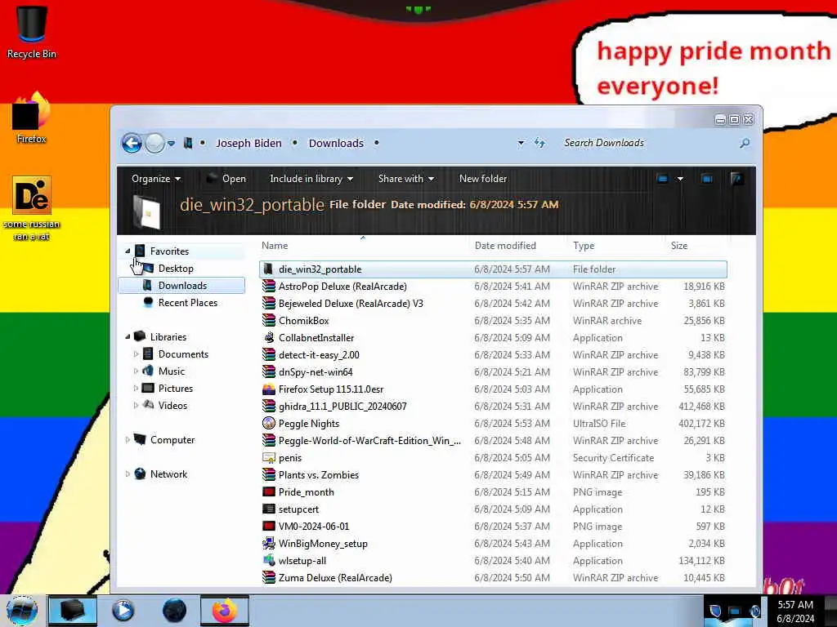Expand the Pictures library
This screenshot has height=627, width=837.
point(136,388)
